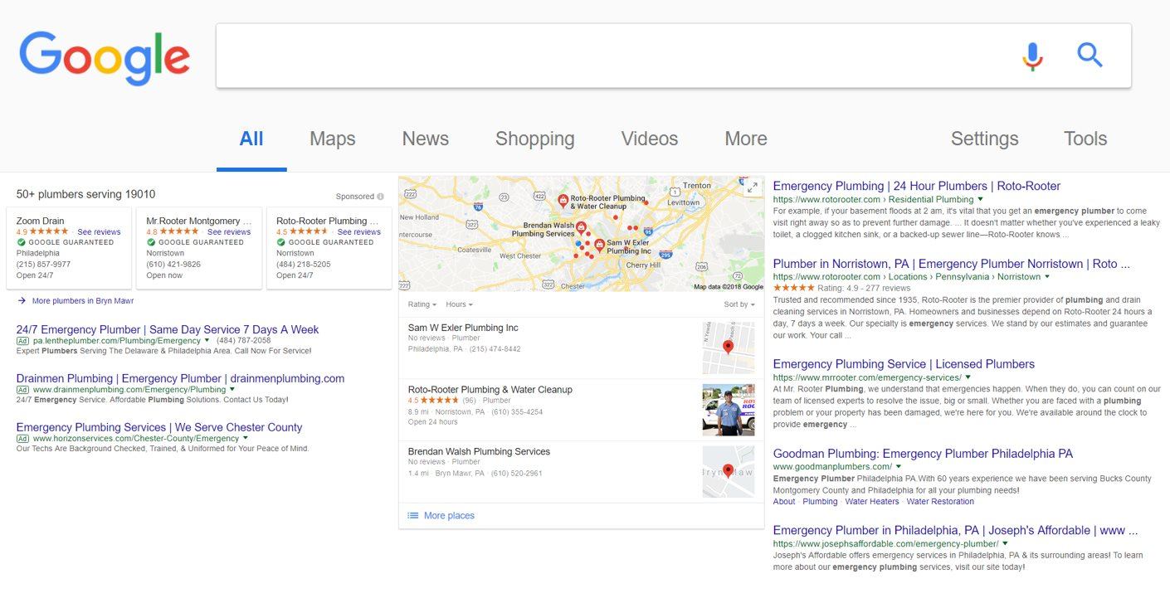Click the Zoom Drain sponsored card title
Image resolution: width=1170 pixels, height=608 pixels.
[40, 221]
